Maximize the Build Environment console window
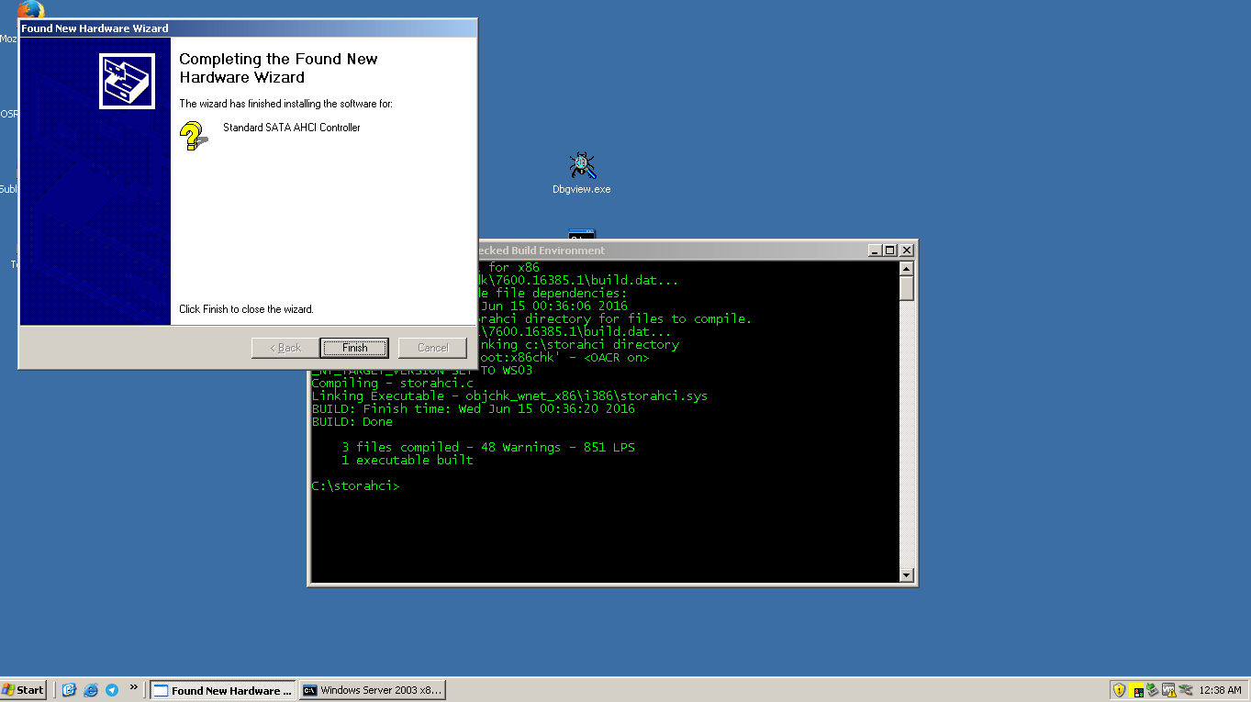 tap(889, 251)
